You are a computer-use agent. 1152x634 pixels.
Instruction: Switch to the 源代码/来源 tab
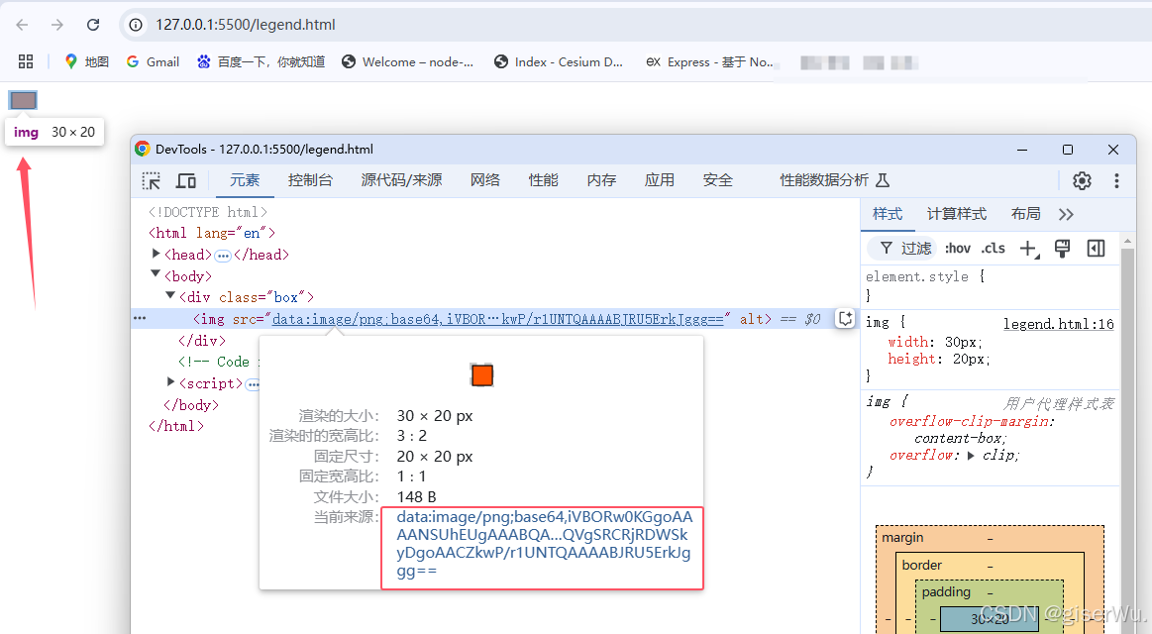[x=401, y=180]
